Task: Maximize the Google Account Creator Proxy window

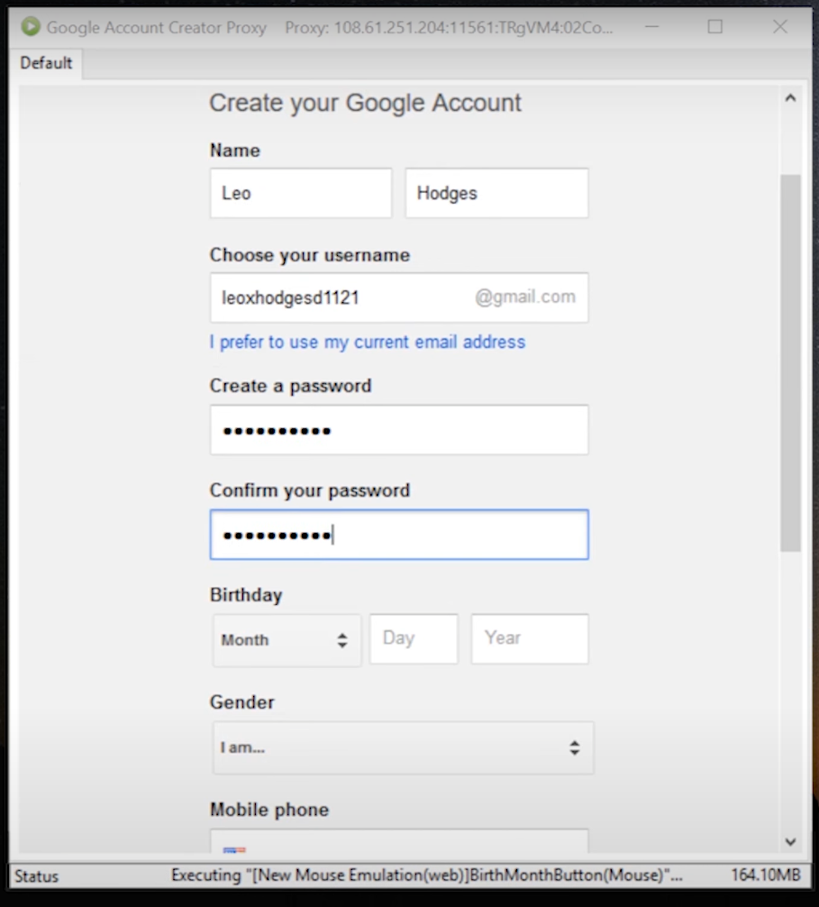Action: pos(715,27)
